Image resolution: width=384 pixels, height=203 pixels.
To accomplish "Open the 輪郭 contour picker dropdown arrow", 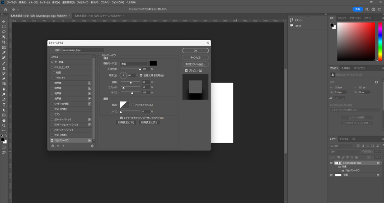I will click(128, 105).
